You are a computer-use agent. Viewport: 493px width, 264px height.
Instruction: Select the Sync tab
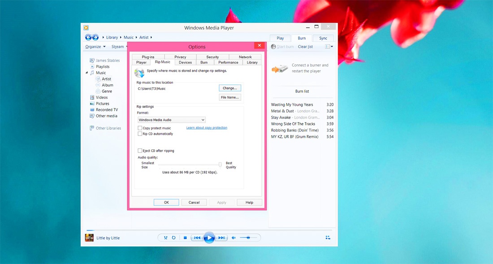323,38
